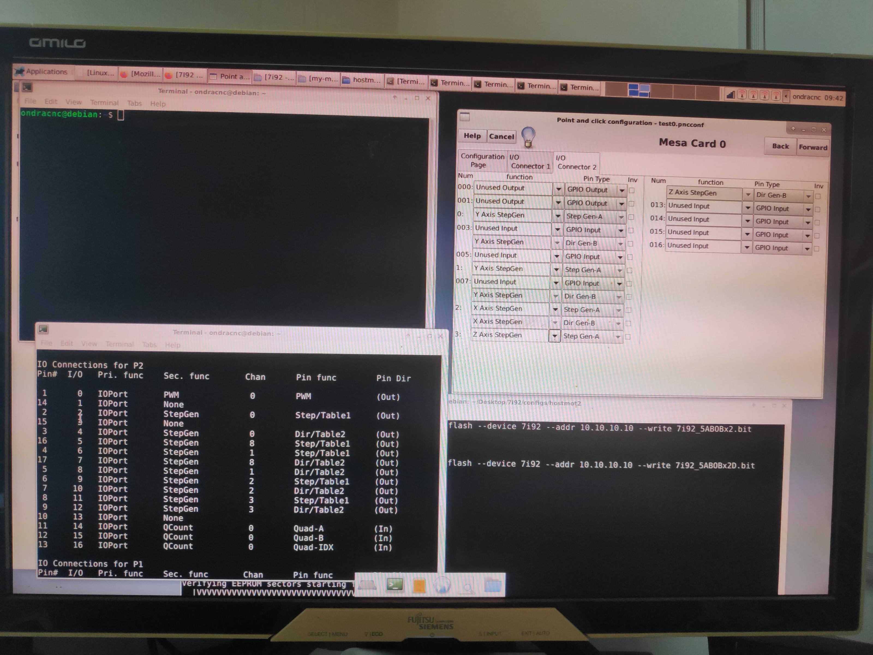Viewport: 873px width, 655px height.
Task: Open the View menu in the top Terminal
Action: (73, 102)
